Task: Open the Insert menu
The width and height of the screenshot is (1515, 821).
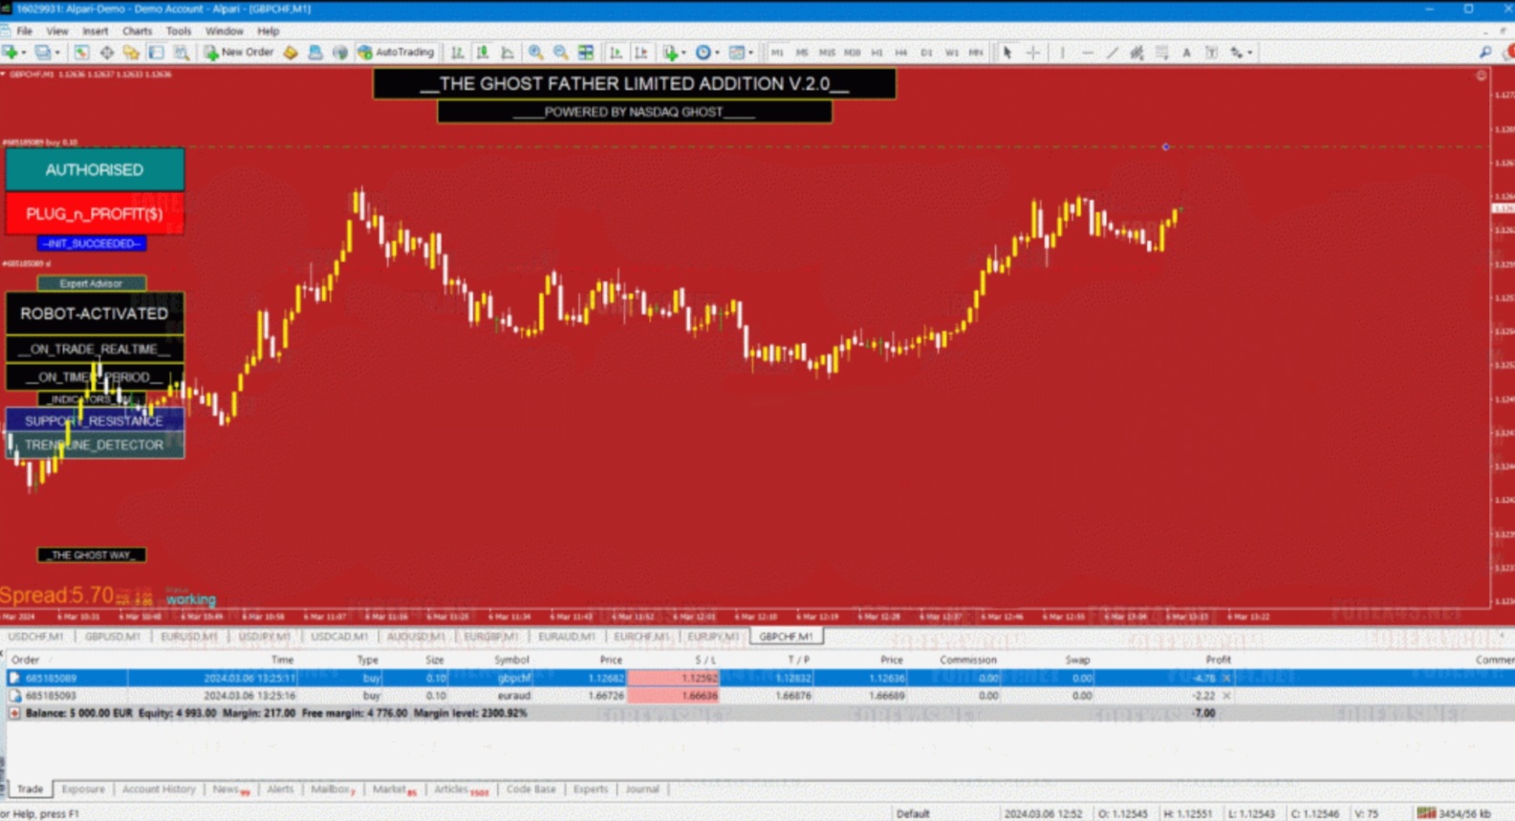Action: 95,31
